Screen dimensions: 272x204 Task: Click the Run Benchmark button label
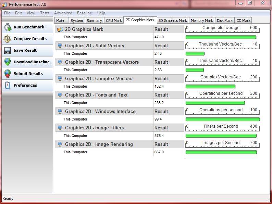(29, 27)
